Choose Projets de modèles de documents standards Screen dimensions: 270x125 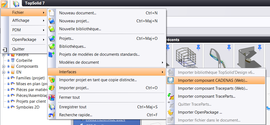pos(107,54)
